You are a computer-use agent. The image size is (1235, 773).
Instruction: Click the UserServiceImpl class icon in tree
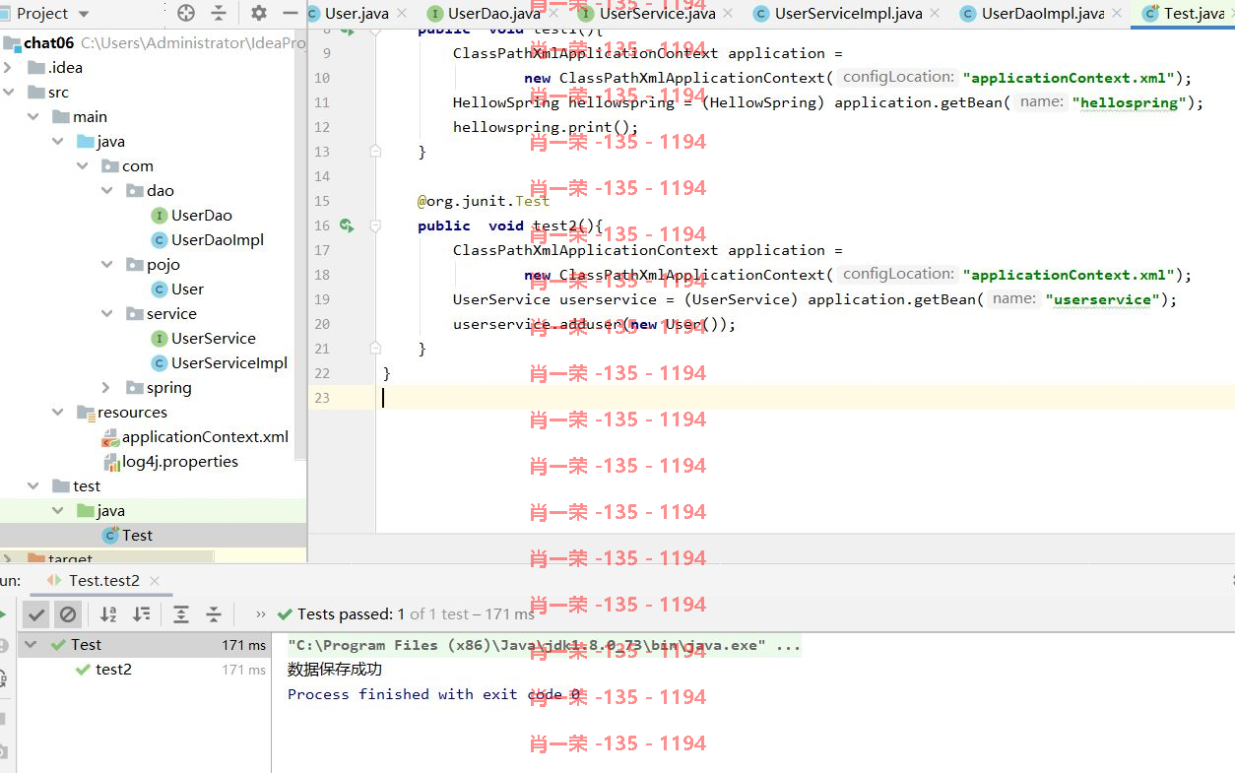click(x=159, y=363)
